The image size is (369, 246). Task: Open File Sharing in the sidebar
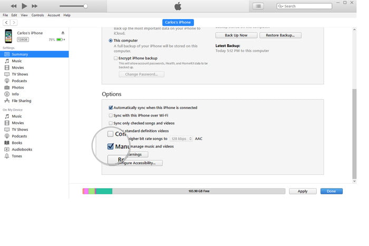[x=21, y=101]
